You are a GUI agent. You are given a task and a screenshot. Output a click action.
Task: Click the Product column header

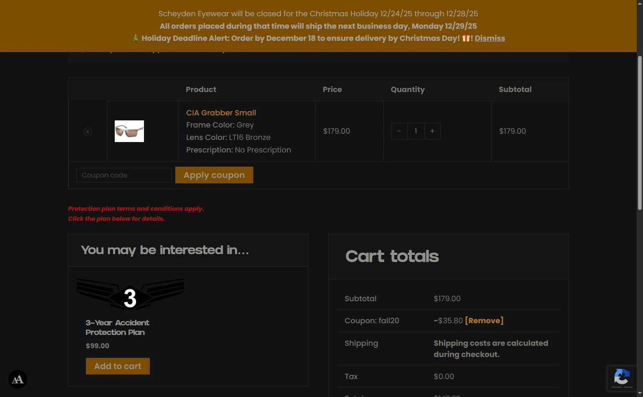(x=201, y=90)
